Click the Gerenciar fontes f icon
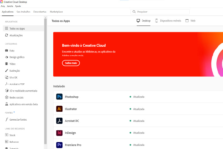223x149 pixels. click(x=7, y=119)
